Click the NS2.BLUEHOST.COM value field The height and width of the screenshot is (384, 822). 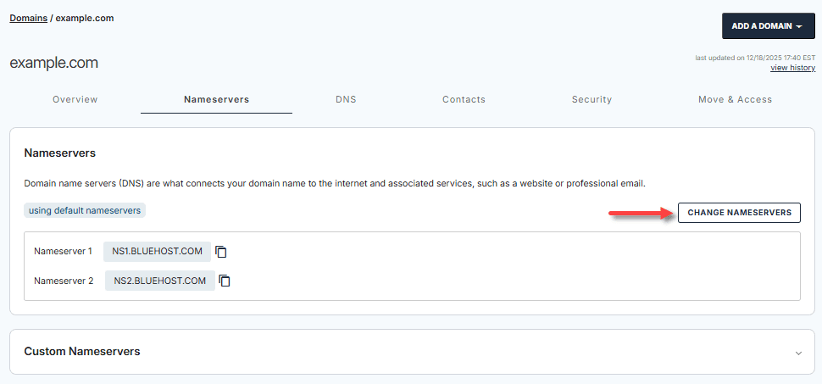pyautogui.click(x=159, y=281)
